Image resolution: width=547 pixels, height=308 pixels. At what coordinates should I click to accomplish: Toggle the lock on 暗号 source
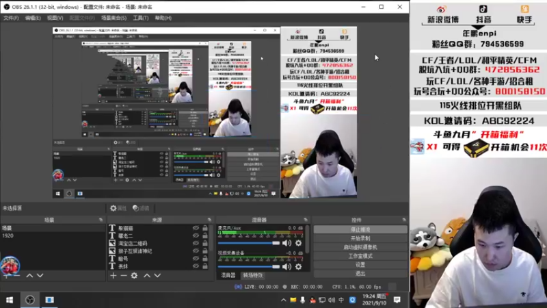205,259
